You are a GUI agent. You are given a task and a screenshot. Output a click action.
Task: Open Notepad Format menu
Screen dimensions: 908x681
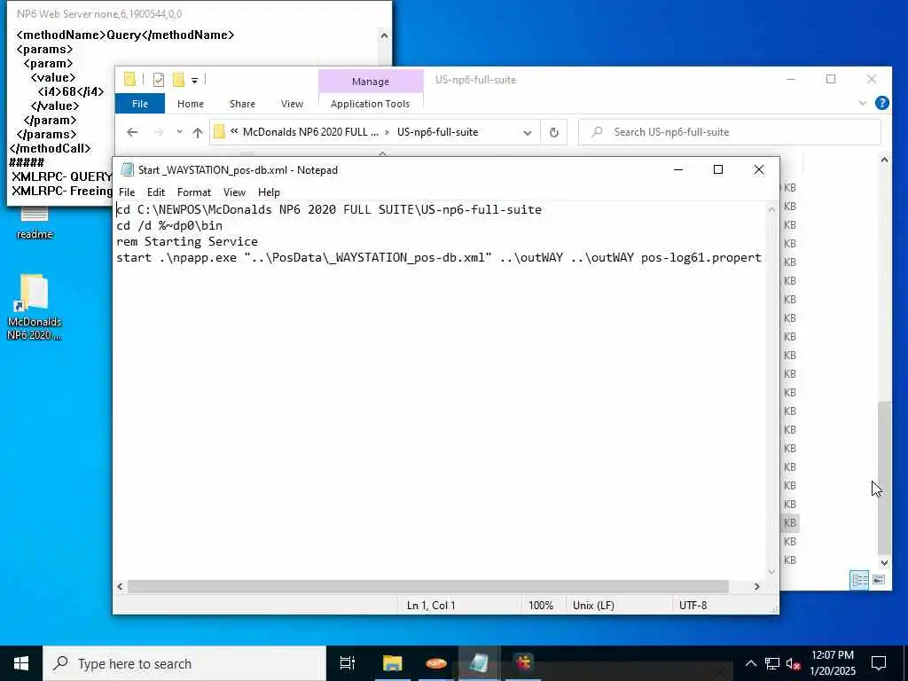[x=193, y=192]
